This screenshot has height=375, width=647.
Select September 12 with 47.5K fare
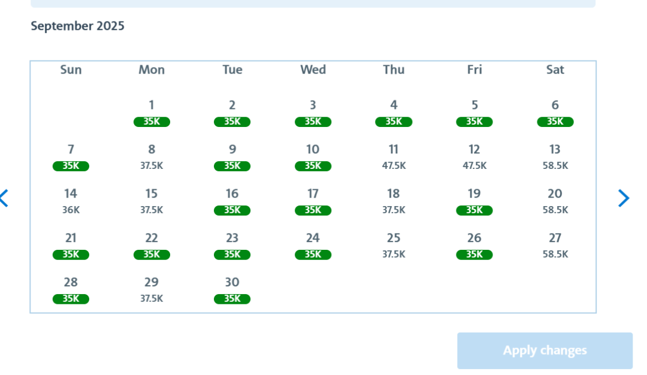(474, 157)
